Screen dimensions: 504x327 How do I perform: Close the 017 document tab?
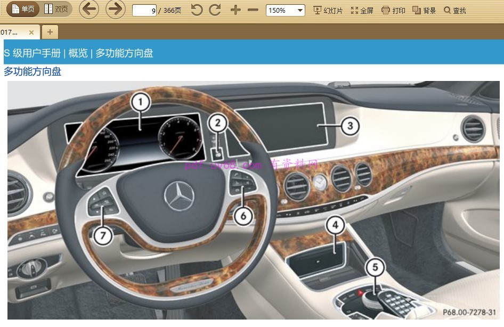[x=31, y=32]
